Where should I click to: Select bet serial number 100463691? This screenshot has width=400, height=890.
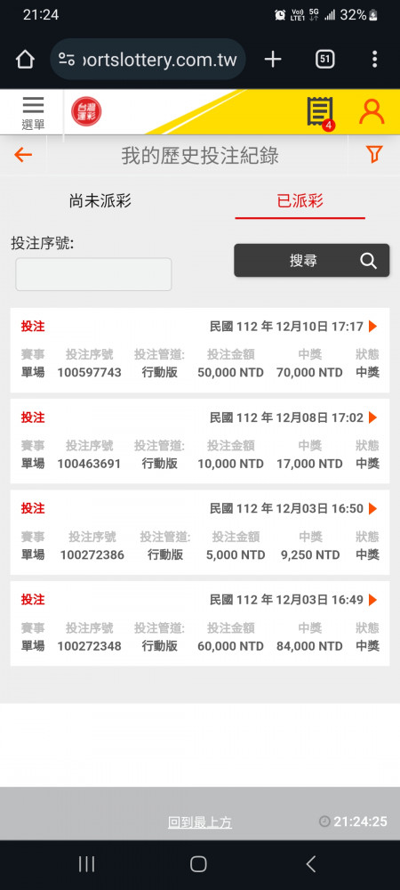click(89, 464)
